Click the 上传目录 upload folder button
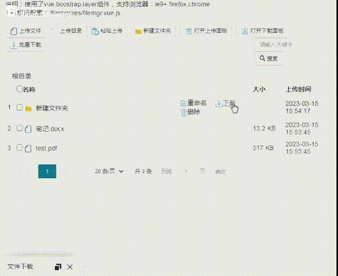This screenshot has width=338, height=276. tap(67, 31)
